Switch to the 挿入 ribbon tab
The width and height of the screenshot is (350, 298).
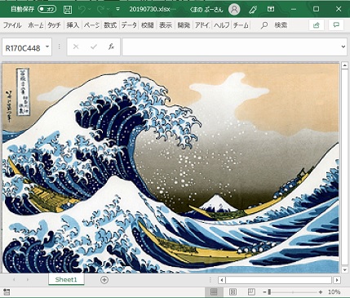[x=73, y=25]
